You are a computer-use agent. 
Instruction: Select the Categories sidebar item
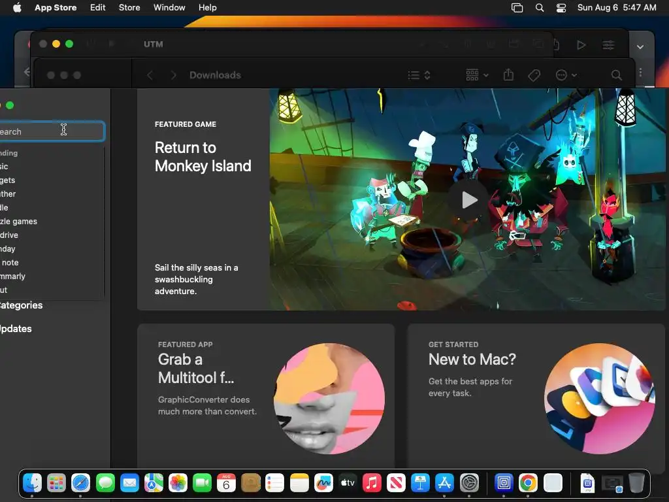point(21,305)
